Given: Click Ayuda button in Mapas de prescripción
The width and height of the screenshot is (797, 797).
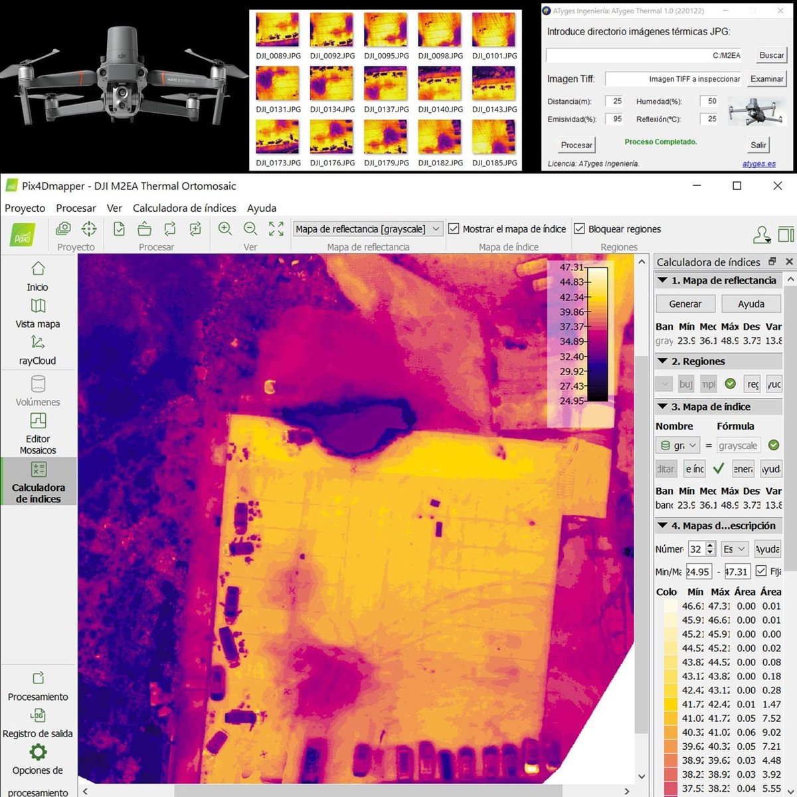Looking at the screenshot, I should pyautogui.click(x=768, y=549).
